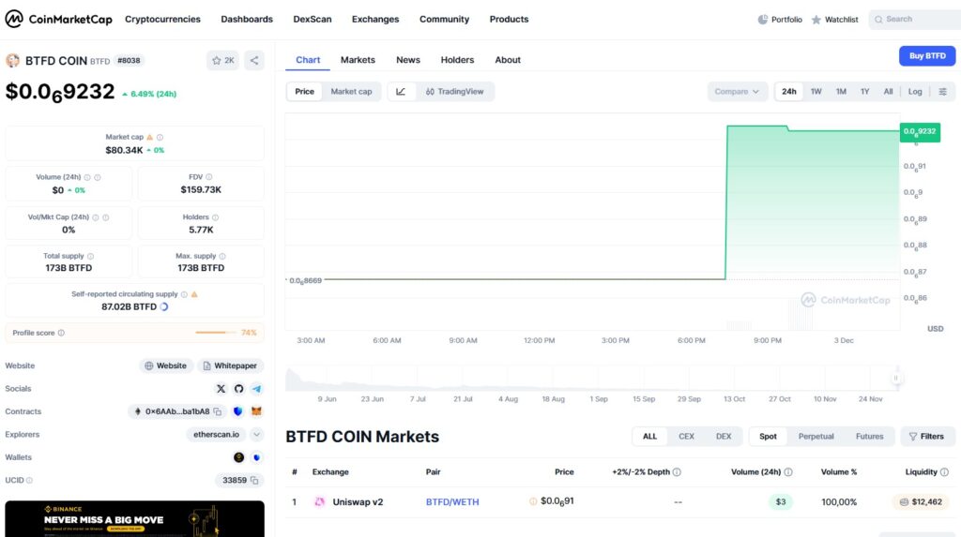Switch to the Holders tab

pos(457,60)
